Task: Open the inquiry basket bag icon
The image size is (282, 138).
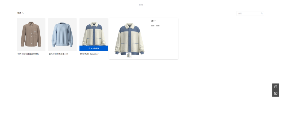Action: 275,87
